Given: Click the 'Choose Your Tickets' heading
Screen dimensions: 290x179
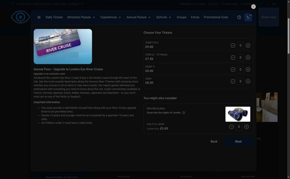Looking at the screenshot, I should click(158, 33).
